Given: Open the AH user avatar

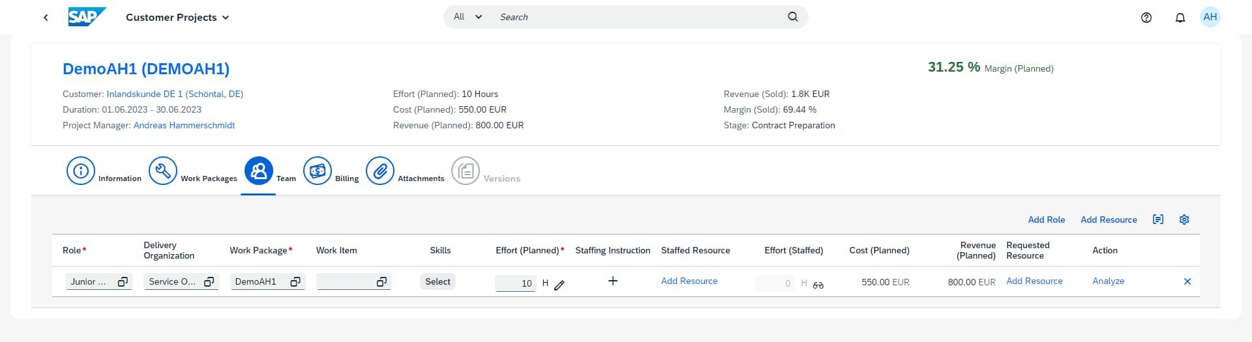Looking at the screenshot, I should pyautogui.click(x=1210, y=17).
